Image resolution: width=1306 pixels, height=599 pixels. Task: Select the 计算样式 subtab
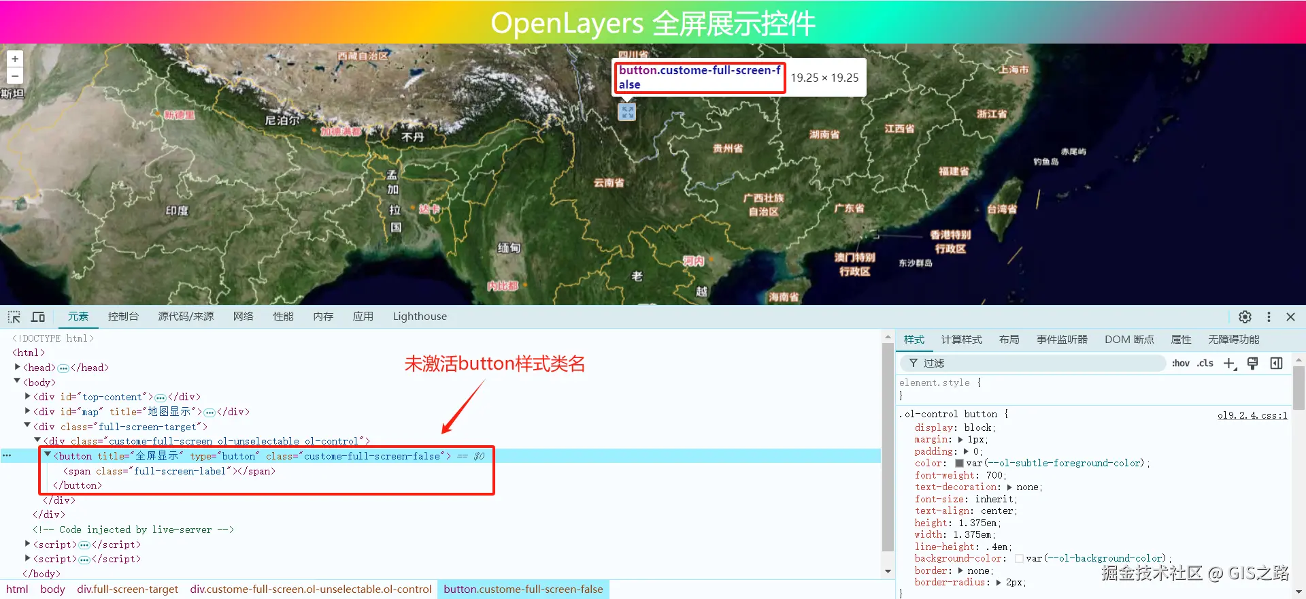962,340
